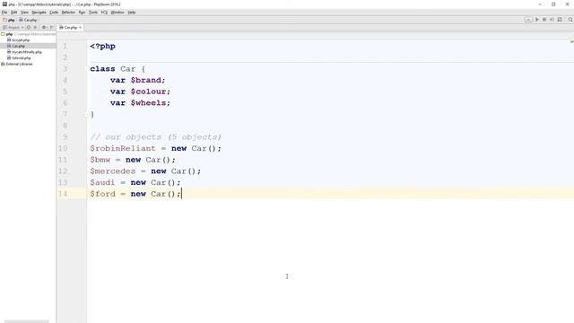Viewport: 574px width, 323px height.
Task: Click the green inspection checkmark indicator
Action: 571,41
